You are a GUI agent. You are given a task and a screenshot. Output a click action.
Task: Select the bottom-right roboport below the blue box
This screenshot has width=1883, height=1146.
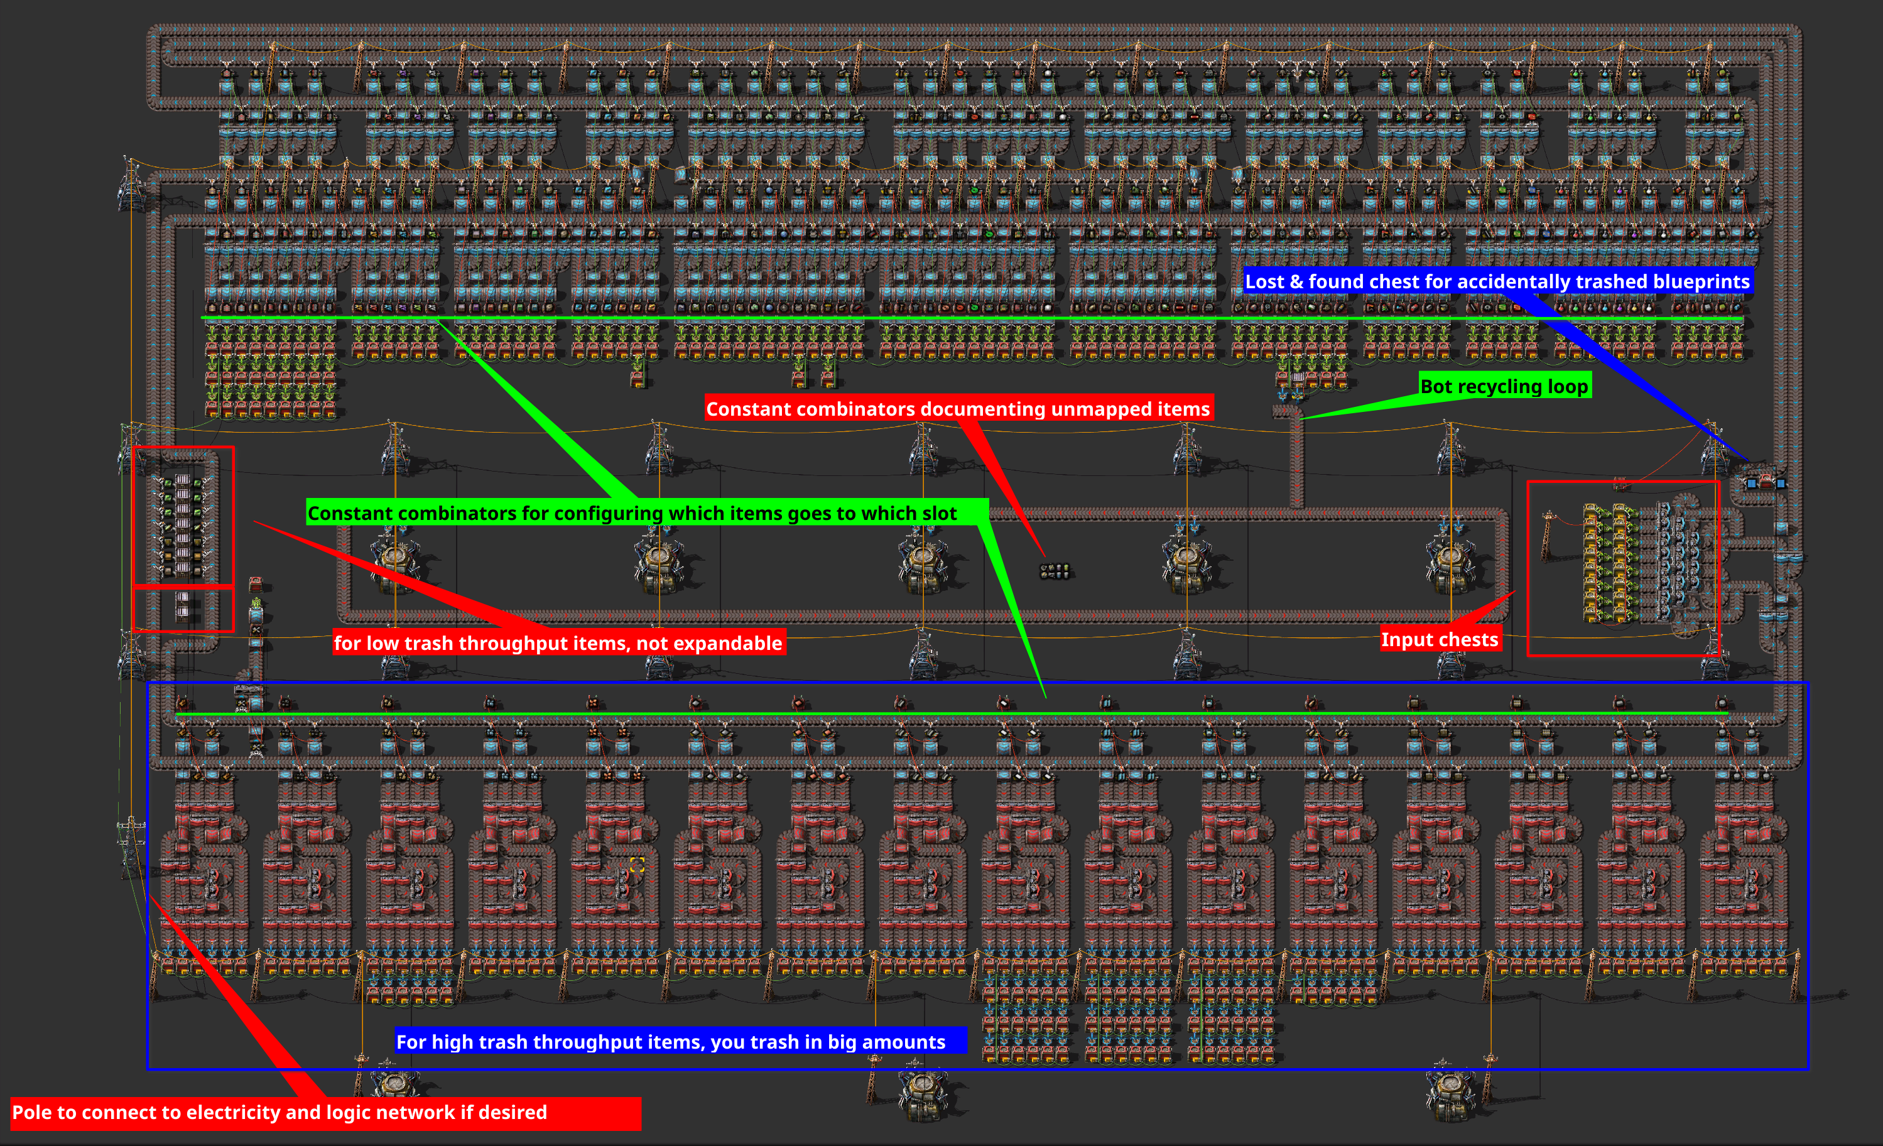(x=1452, y=1089)
